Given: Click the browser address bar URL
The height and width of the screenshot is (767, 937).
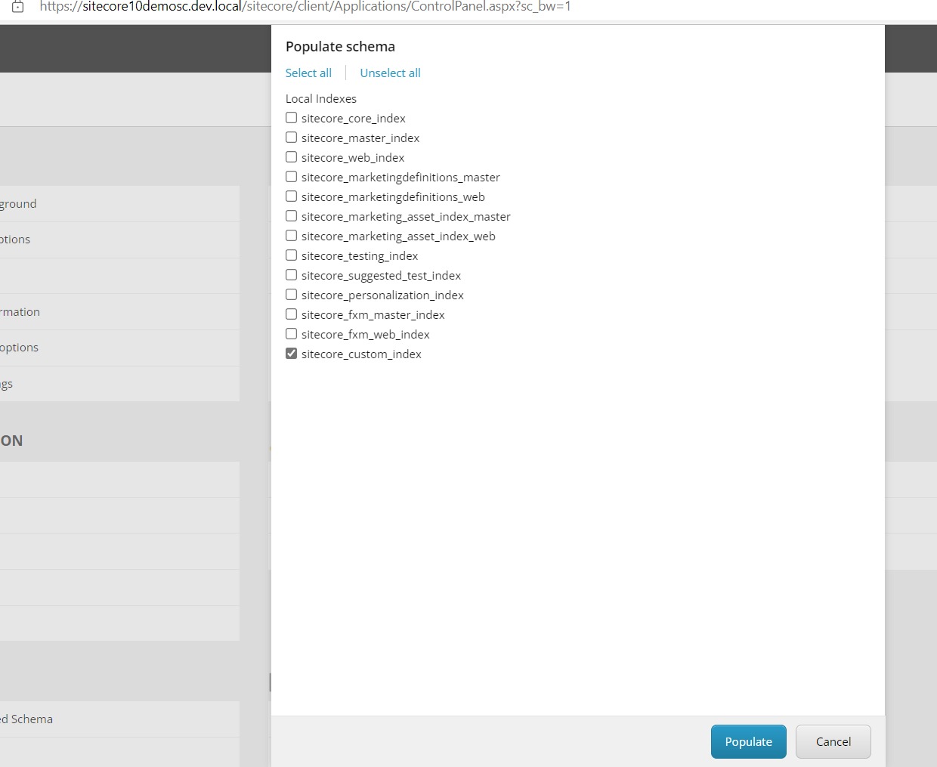Looking at the screenshot, I should pyautogui.click(x=305, y=6).
